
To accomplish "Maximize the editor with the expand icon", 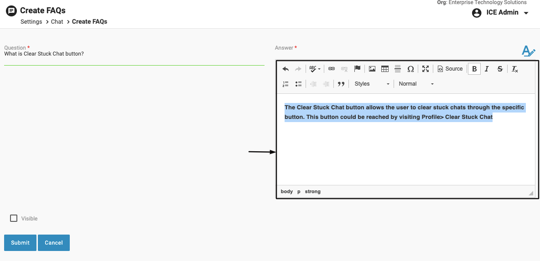I will [x=426, y=69].
